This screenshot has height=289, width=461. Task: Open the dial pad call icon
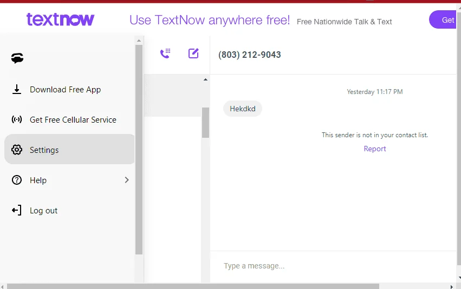[x=165, y=53]
